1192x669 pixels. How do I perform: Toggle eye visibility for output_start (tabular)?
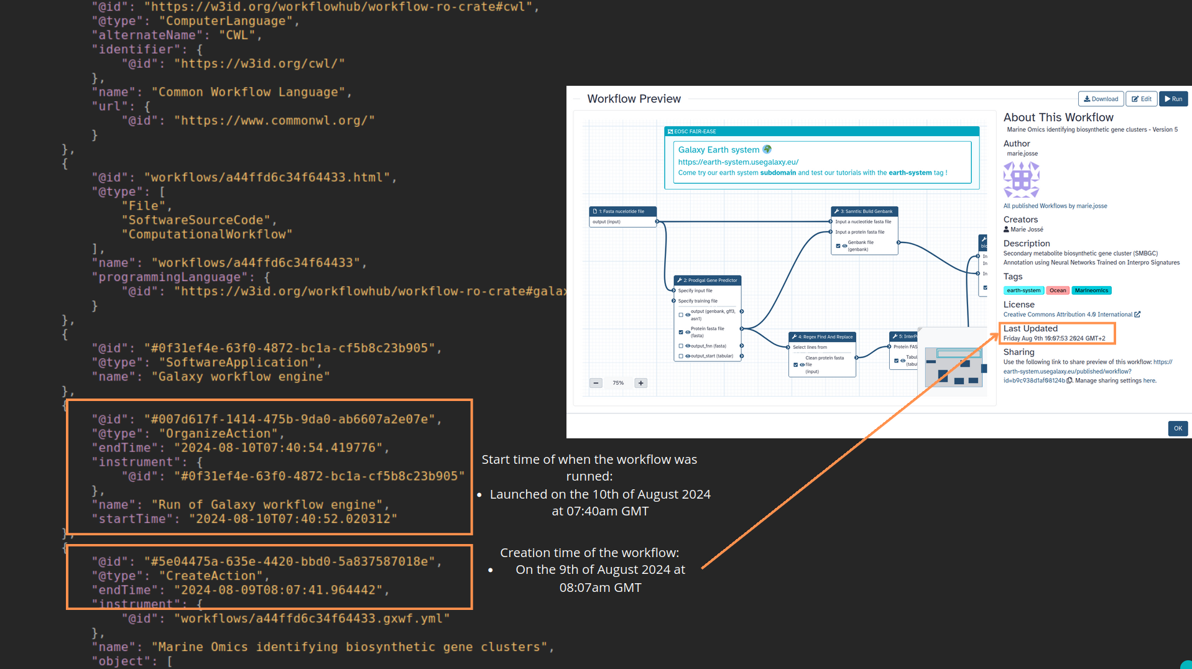point(688,356)
